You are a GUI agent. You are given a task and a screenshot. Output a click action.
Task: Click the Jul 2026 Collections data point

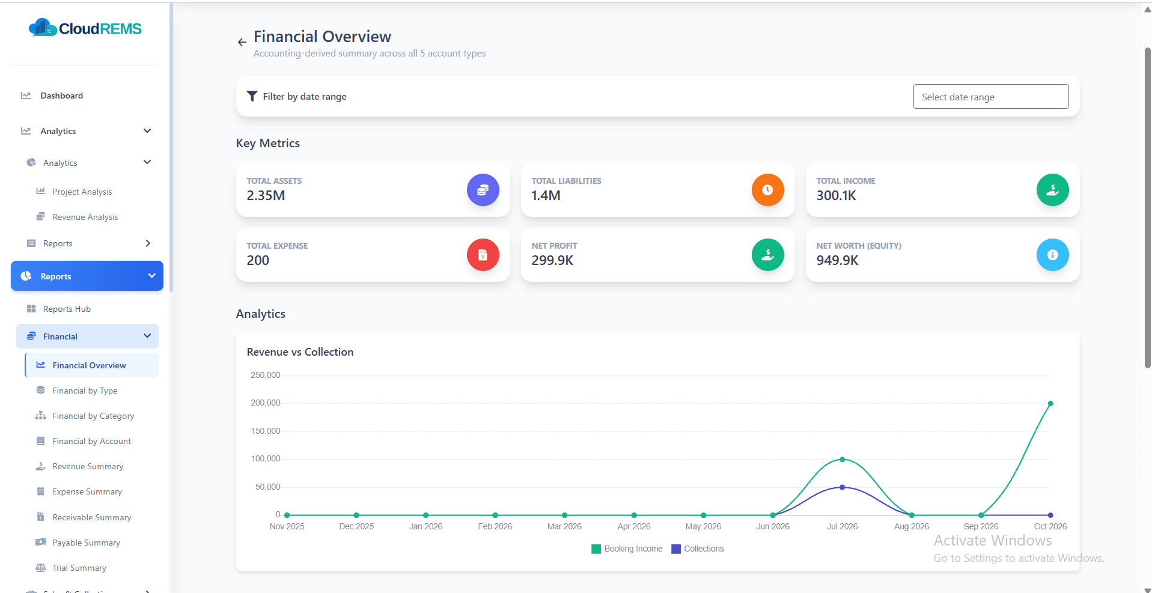842,487
